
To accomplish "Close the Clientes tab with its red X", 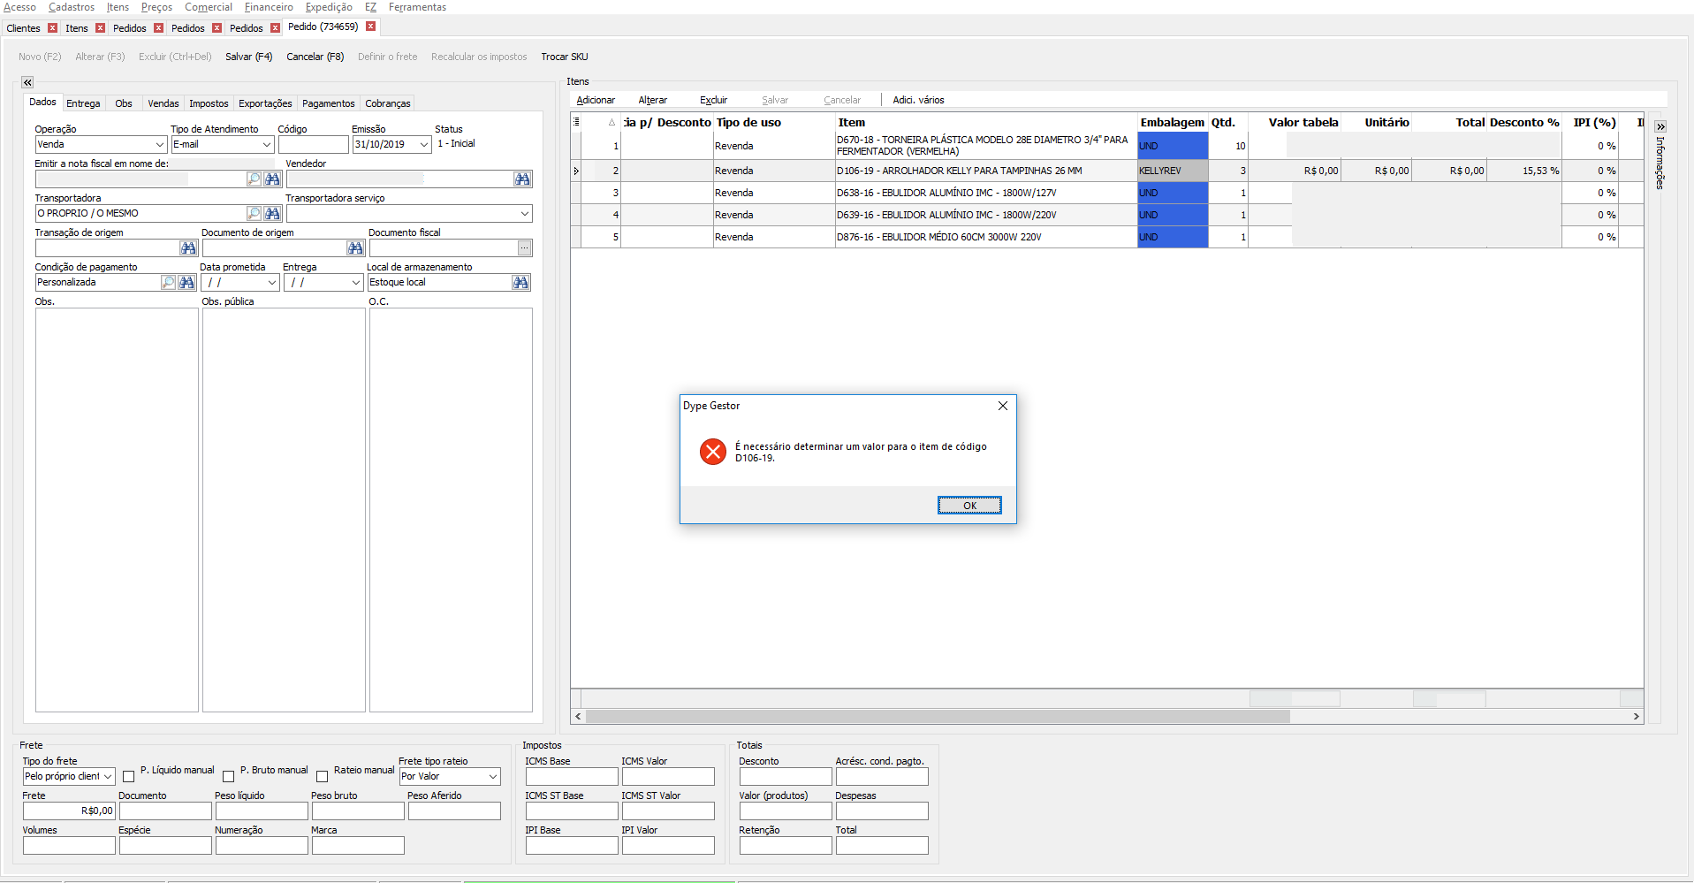I will coord(53,27).
